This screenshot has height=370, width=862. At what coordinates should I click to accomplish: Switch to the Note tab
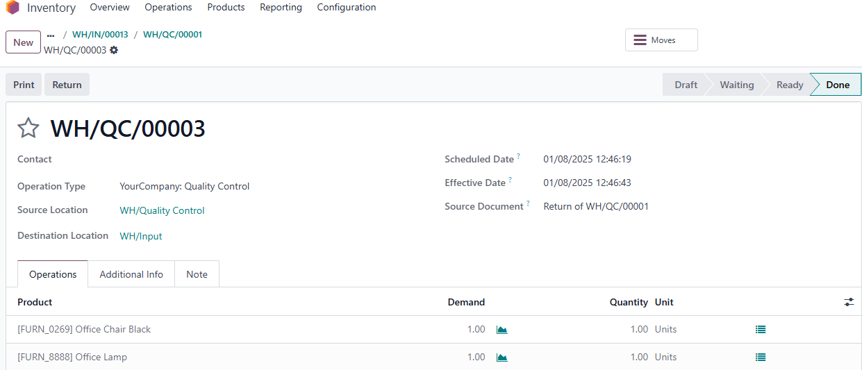(197, 274)
